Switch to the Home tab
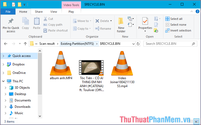 [x=23, y=12]
